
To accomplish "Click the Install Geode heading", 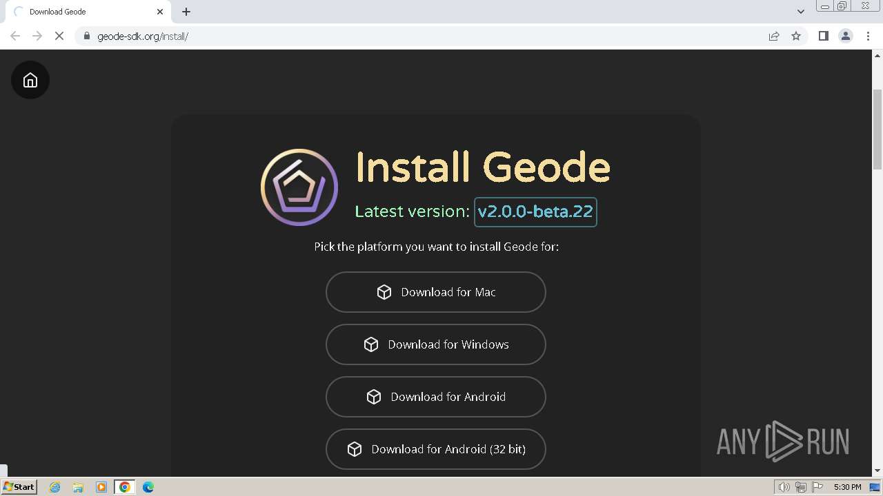I will tap(483, 167).
